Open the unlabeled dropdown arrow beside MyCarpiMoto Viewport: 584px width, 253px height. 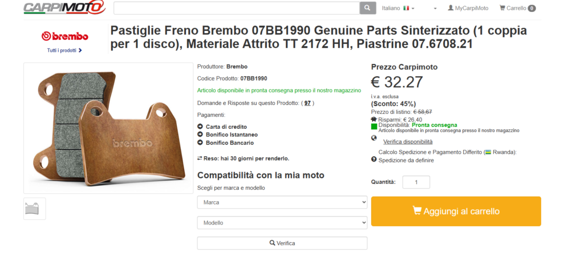tap(435, 9)
